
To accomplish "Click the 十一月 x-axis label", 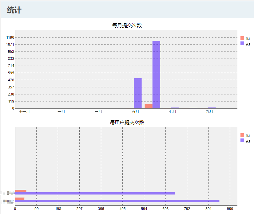I will point(24,112).
